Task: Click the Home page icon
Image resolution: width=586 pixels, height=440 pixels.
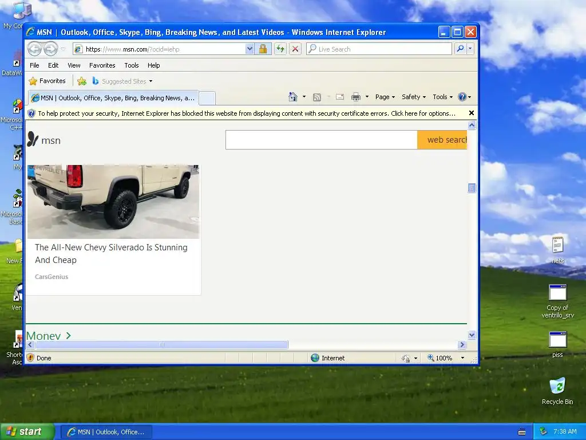Action: click(293, 97)
